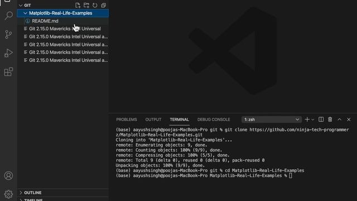357x201 pixels.
Task: Click 'remote: Enumerating objects' terminal line
Action: click(x=161, y=145)
